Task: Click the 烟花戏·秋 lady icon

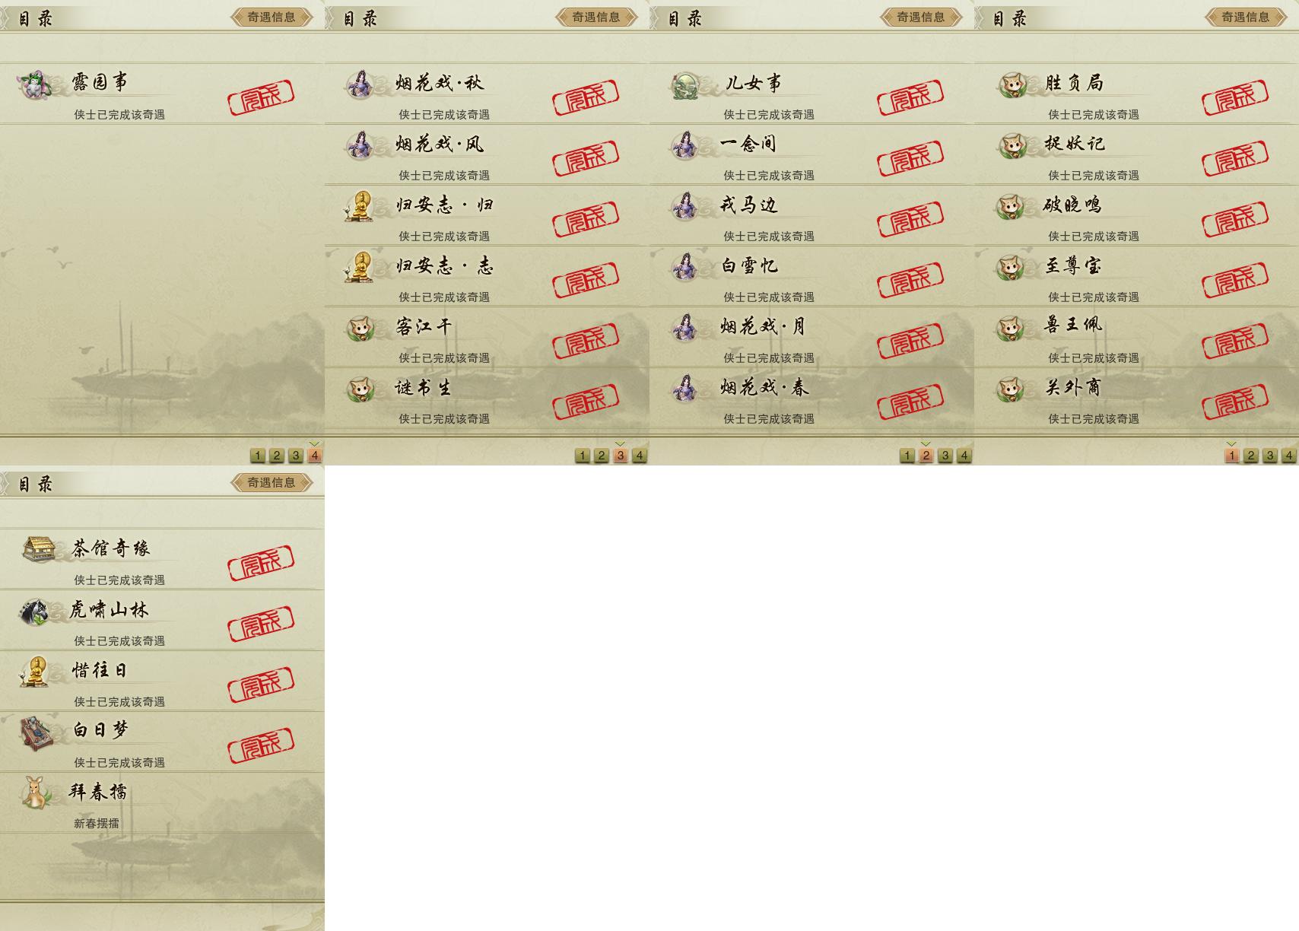Action: coord(360,84)
